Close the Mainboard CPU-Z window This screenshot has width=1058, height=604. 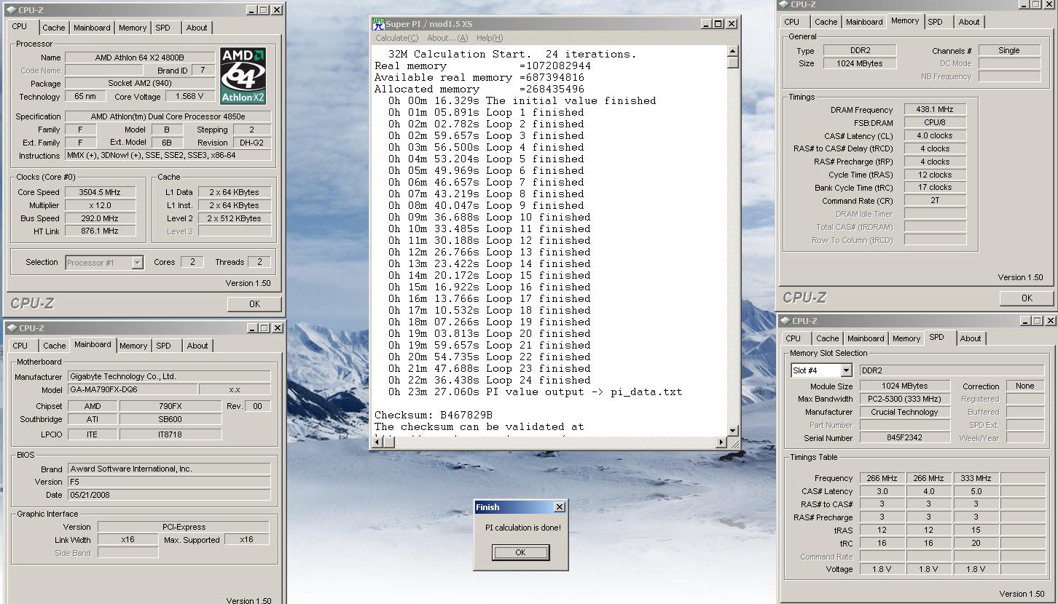[x=277, y=328]
